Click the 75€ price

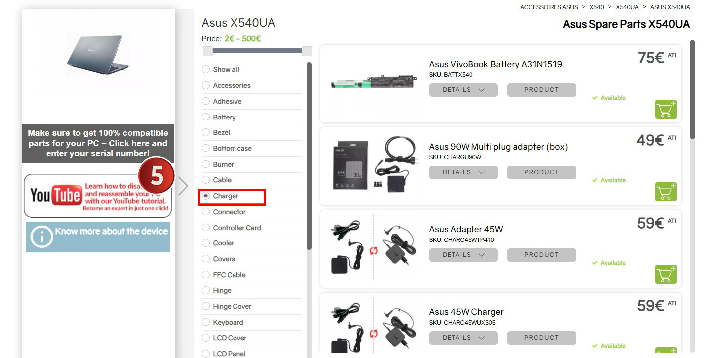point(651,58)
